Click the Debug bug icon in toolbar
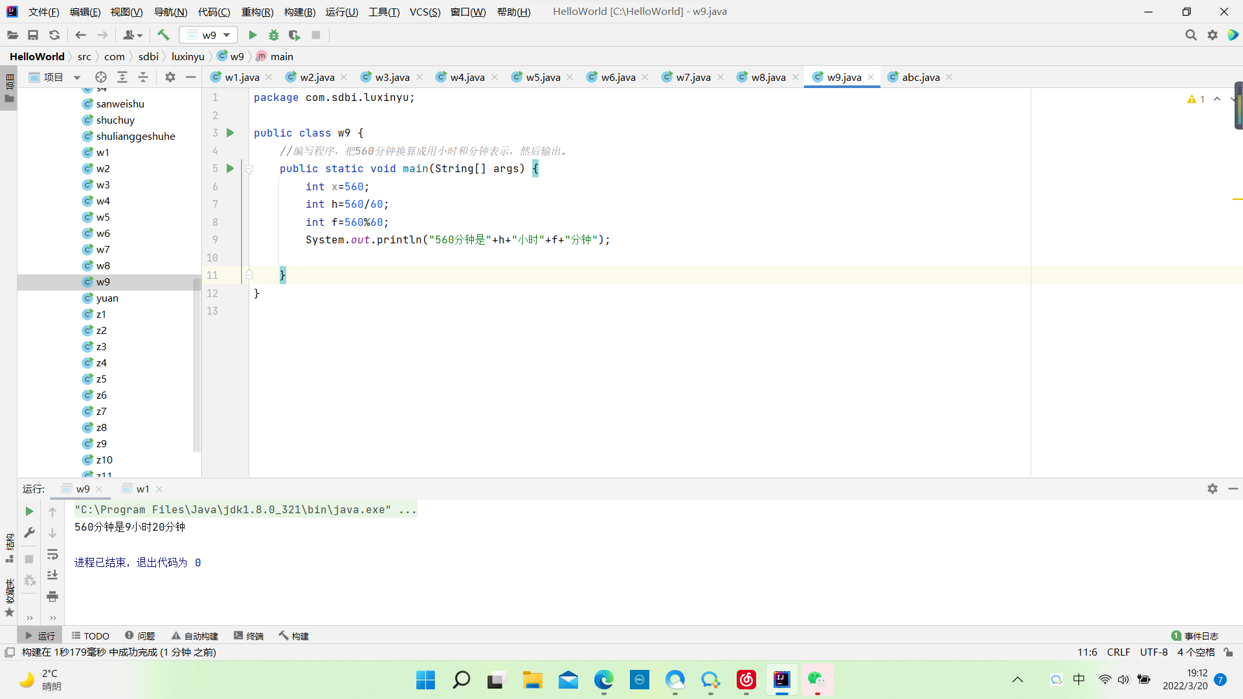The image size is (1243, 699). tap(274, 35)
